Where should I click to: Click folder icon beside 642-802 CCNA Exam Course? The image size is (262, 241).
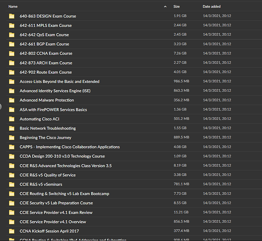point(12,54)
